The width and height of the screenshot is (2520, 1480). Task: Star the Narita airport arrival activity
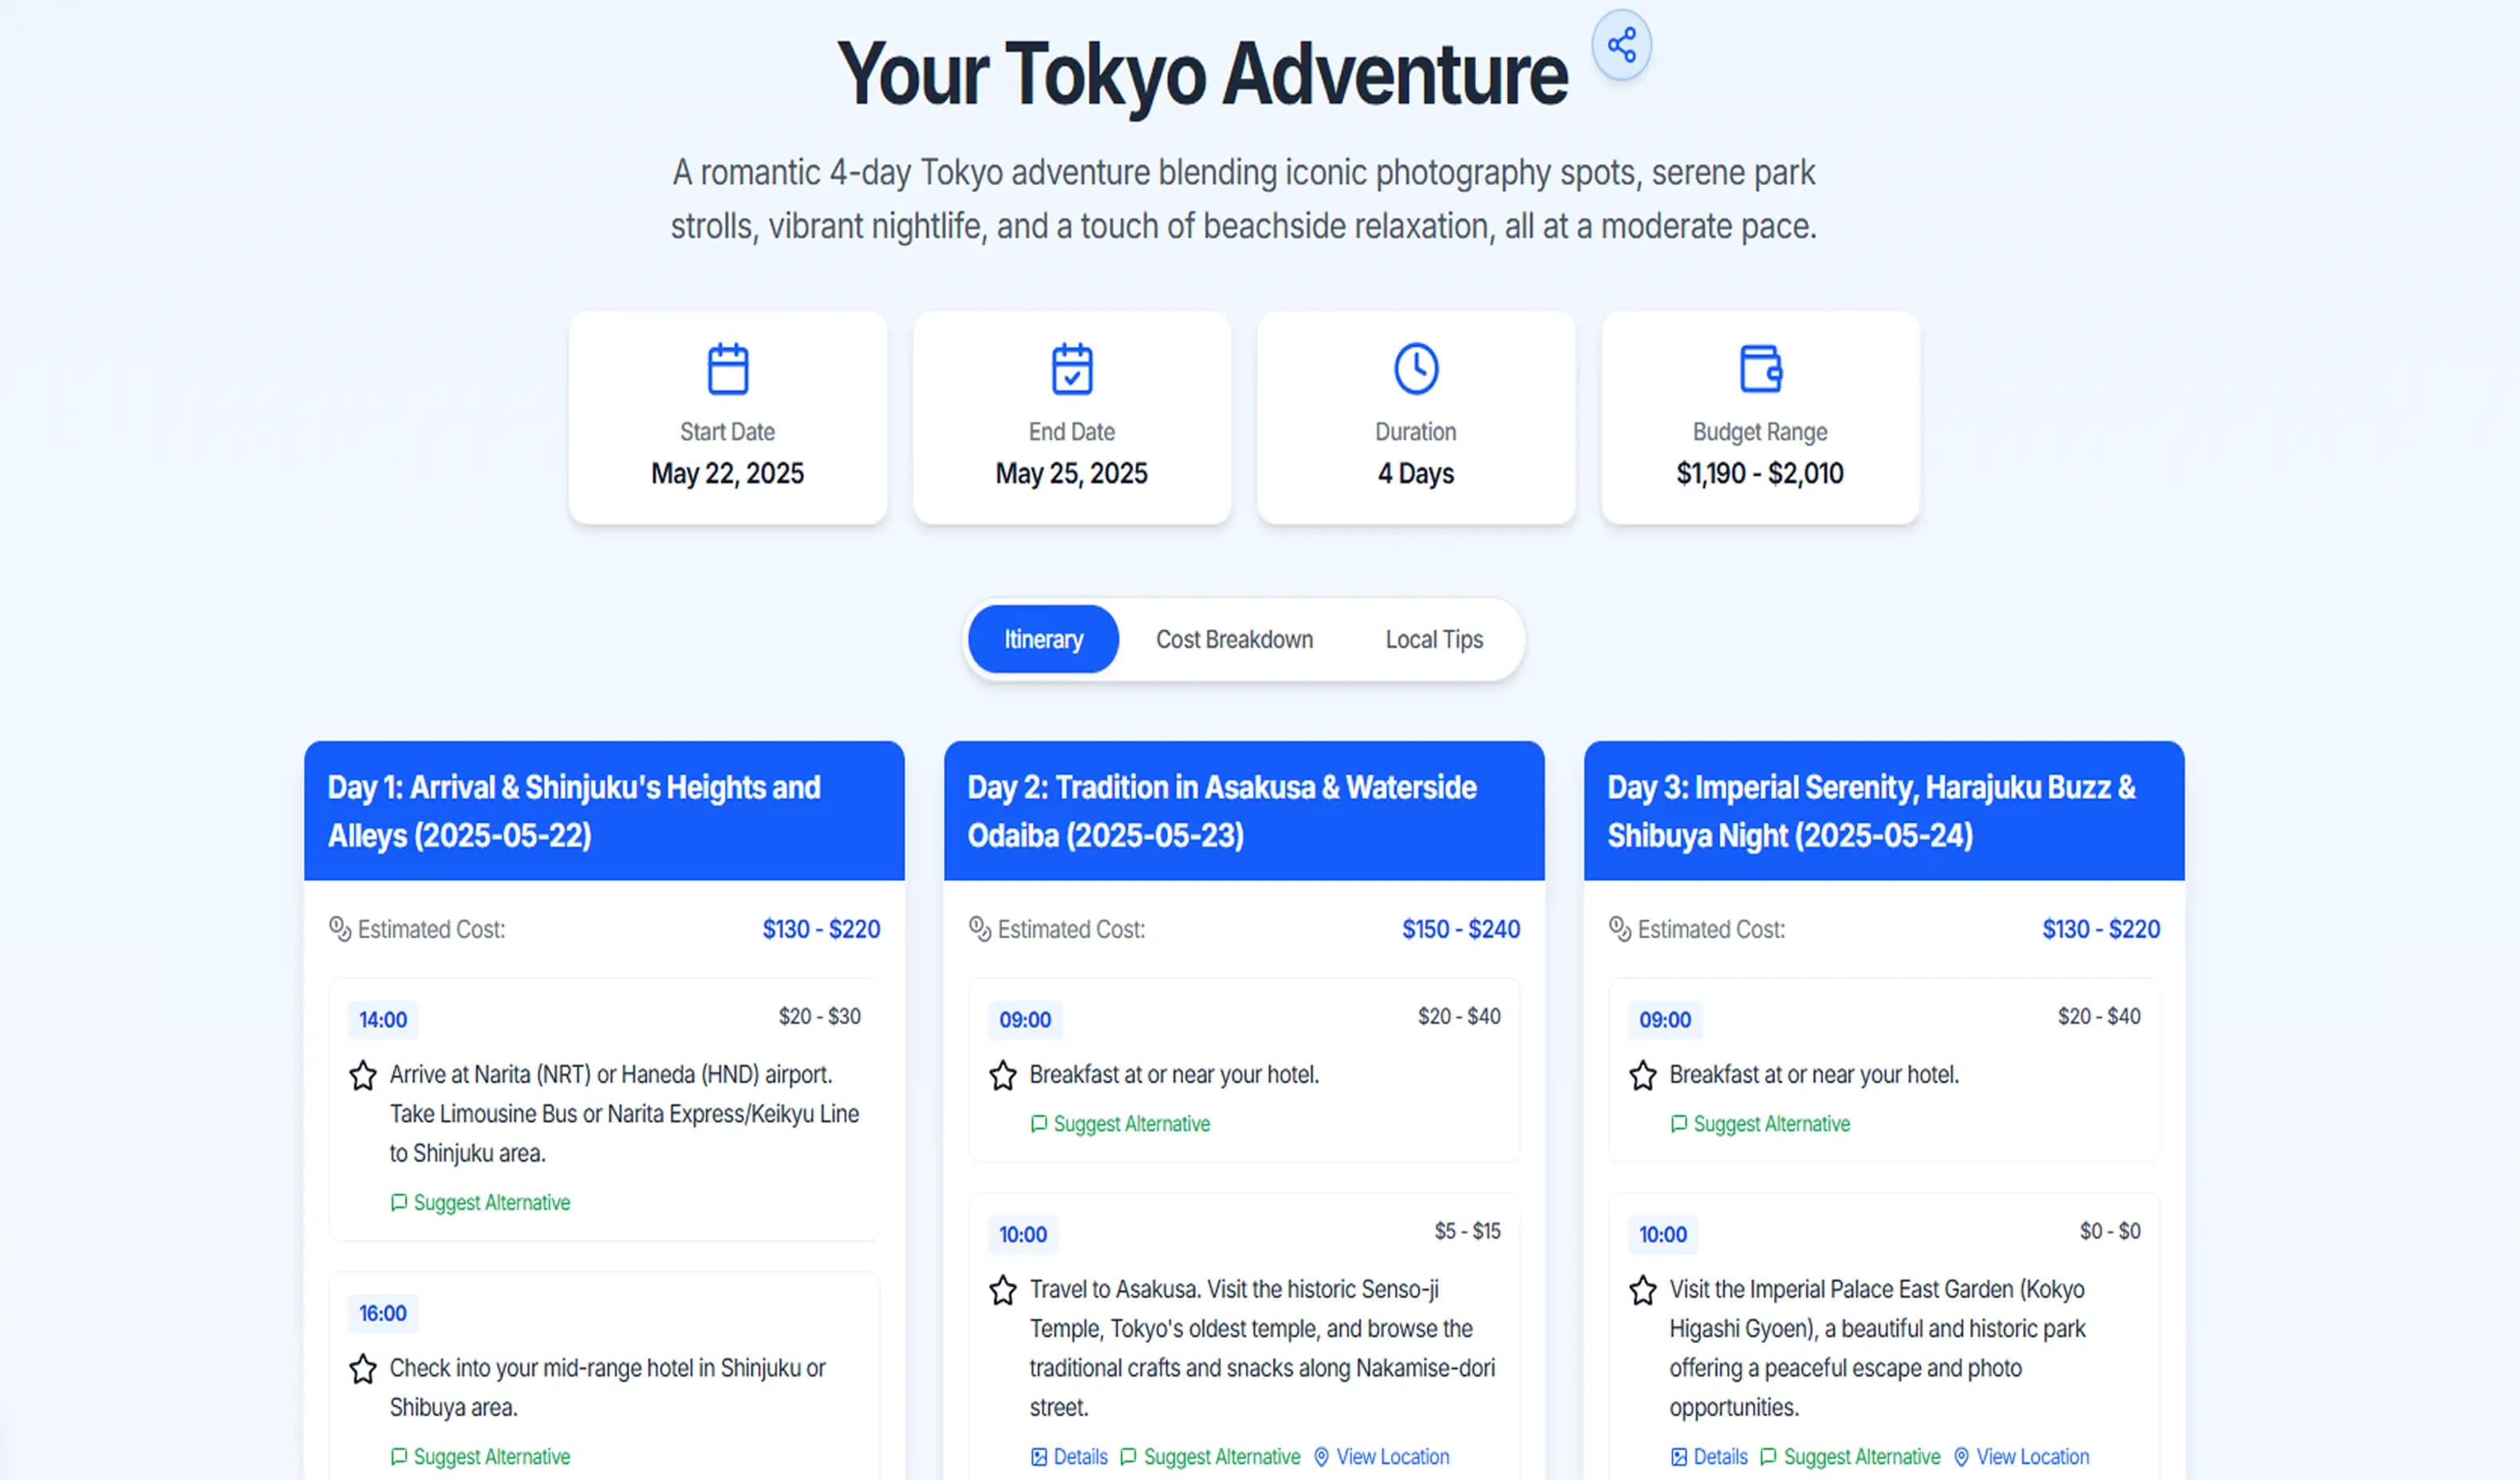click(363, 1076)
